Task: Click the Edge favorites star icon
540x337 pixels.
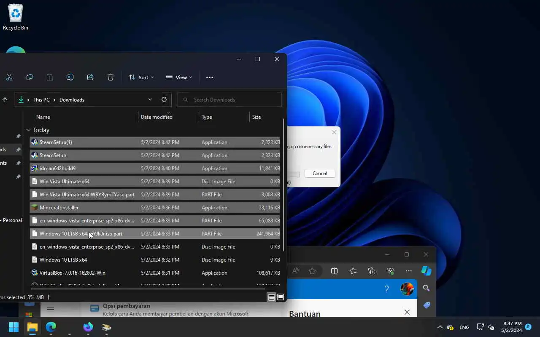Action: pyautogui.click(x=312, y=271)
